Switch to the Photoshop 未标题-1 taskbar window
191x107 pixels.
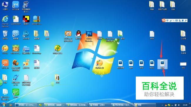click(26, 105)
